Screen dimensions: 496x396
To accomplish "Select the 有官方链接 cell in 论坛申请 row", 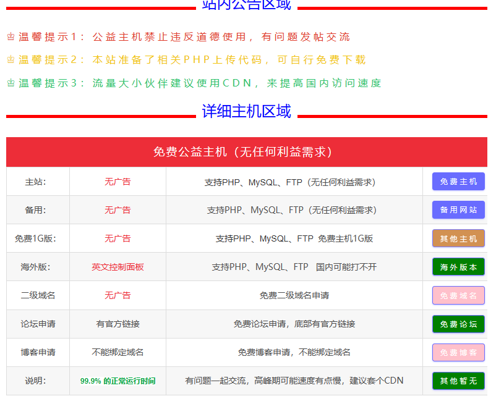I will (x=118, y=324).
